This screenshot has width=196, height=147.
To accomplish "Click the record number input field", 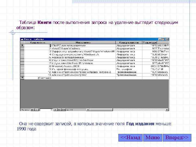I will pyautogui.click(x=46, y=110).
